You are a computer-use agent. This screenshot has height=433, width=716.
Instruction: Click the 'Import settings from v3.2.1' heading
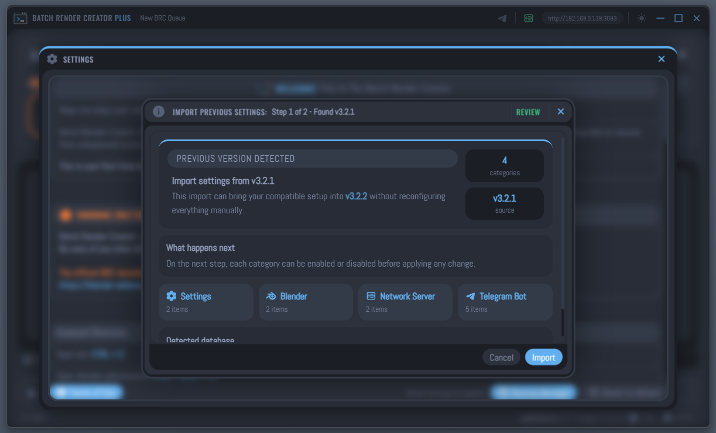tap(223, 181)
